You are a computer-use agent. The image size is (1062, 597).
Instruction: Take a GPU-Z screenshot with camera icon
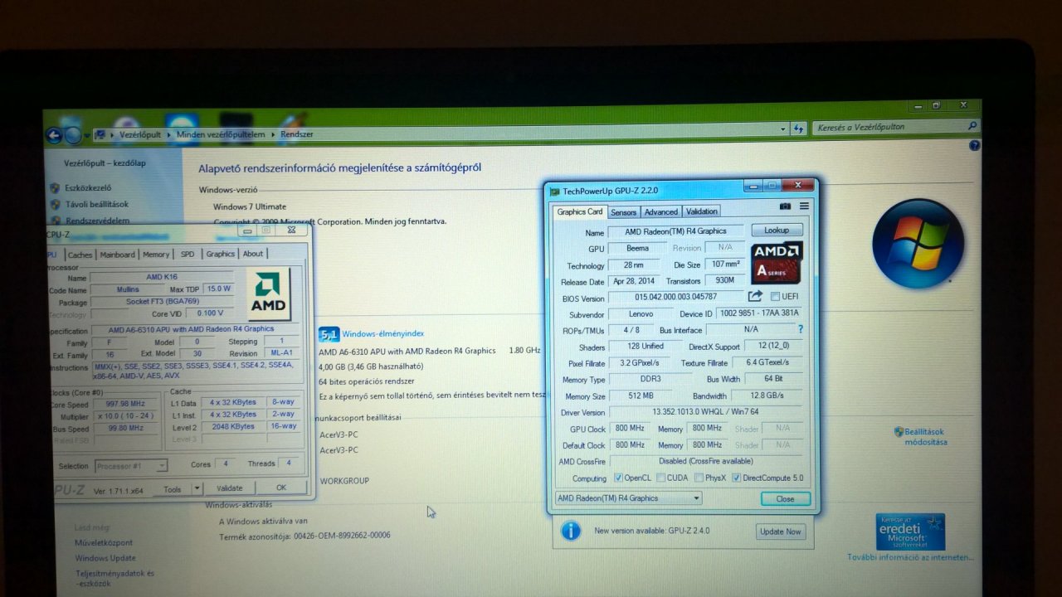click(x=785, y=206)
